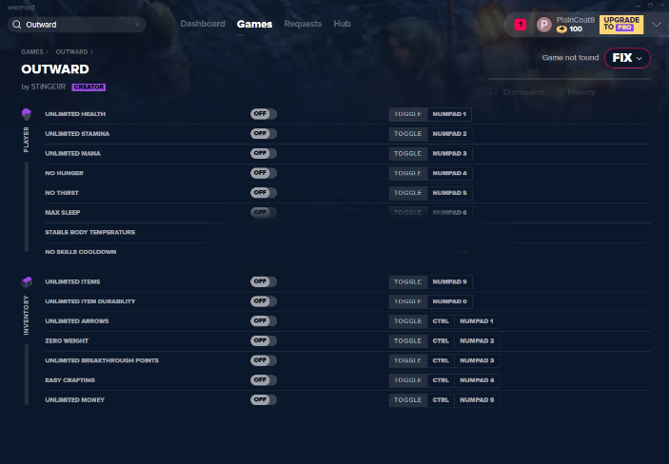The width and height of the screenshot is (669, 464).
Task: Open the Requests tab
Action: pyautogui.click(x=303, y=24)
